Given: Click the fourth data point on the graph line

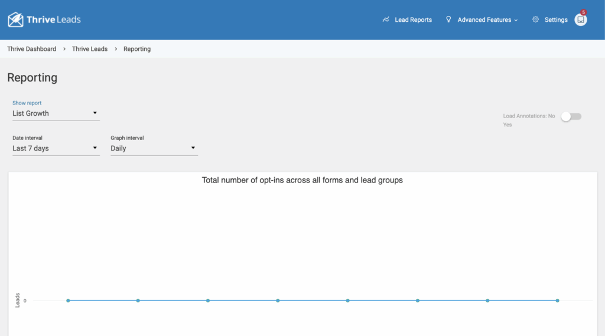Looking at the screenshot, I should pos(278,301).
